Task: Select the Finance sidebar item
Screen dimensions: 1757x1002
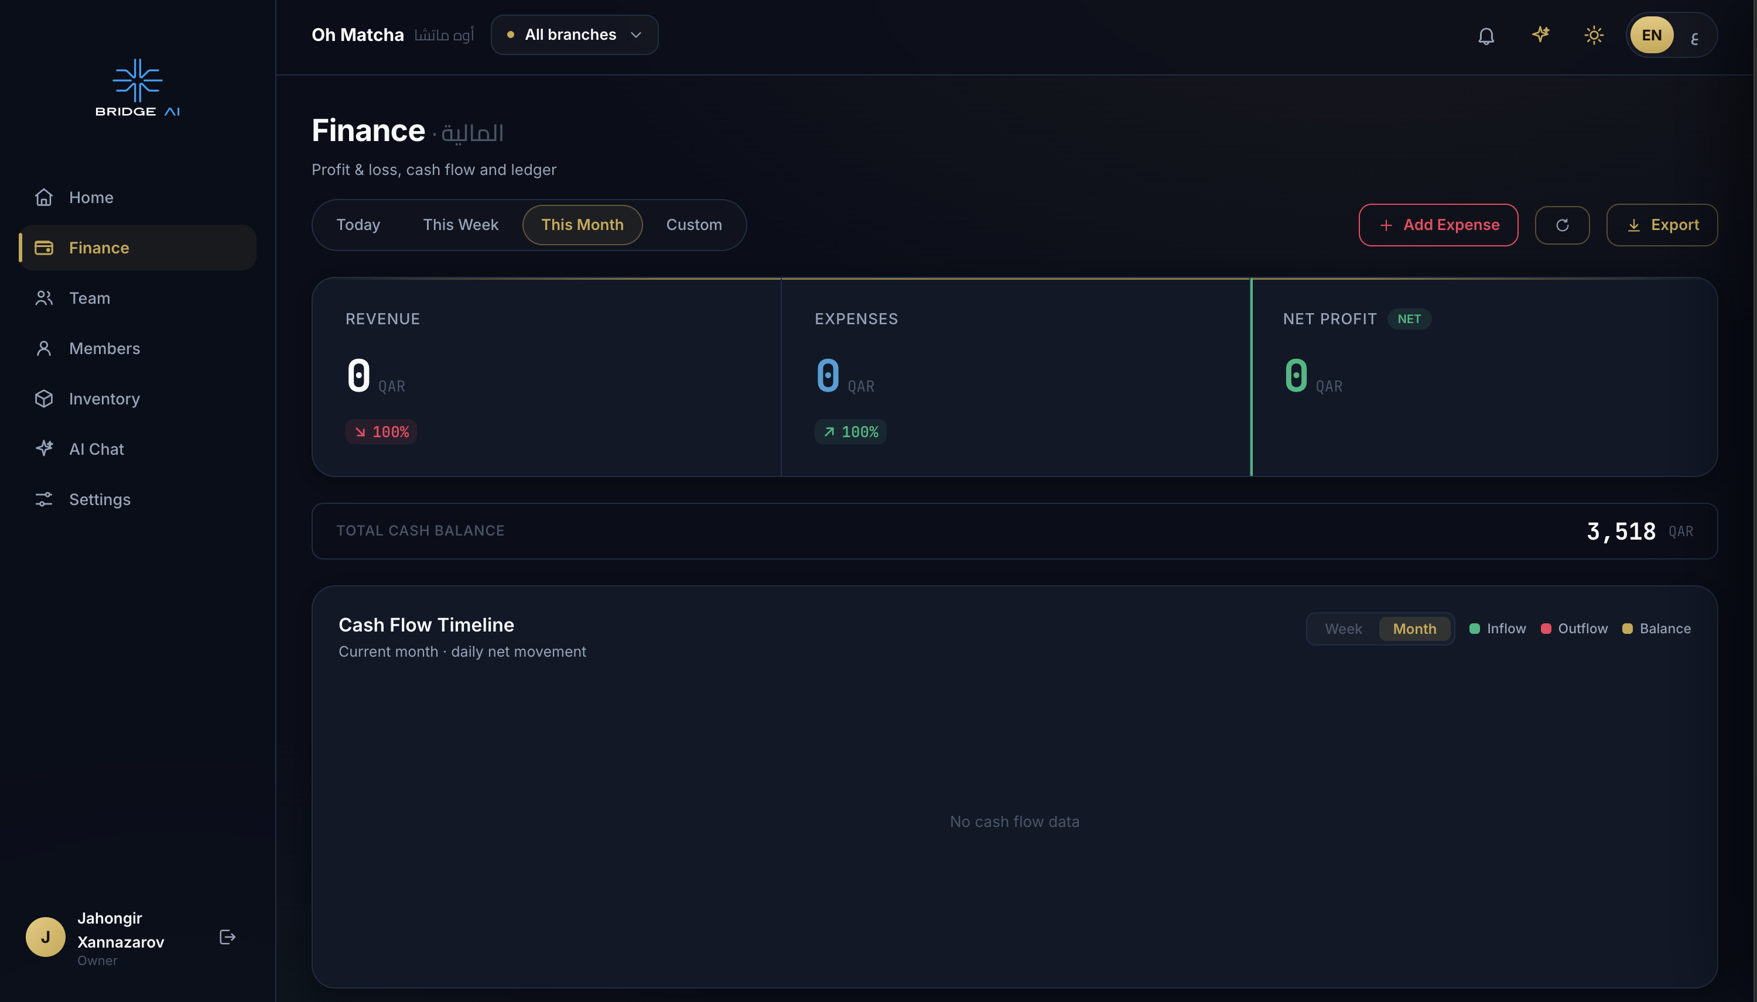Action: 138,248
